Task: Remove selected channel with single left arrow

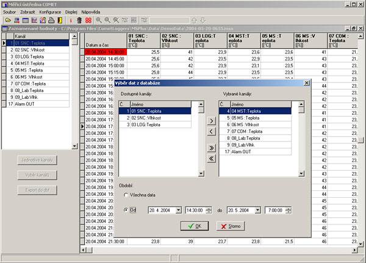Action: coord(212,132)
